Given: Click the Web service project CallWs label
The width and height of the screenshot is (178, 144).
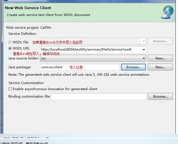Looking at the screenshot, I should point(28,28).
